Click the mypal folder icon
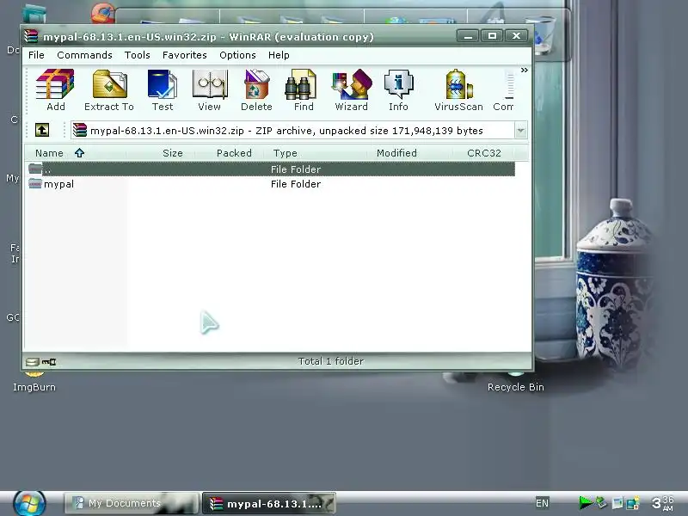 pos(35,183)
